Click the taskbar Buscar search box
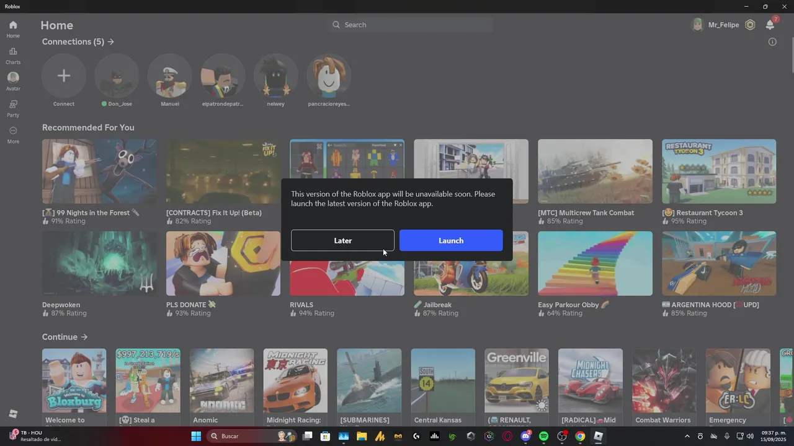Screen dimensions: 794x446 coord(251,436)
